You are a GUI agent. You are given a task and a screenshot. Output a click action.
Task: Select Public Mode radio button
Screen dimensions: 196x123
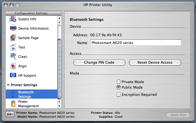pyautogui.click(x=119, y=87)
